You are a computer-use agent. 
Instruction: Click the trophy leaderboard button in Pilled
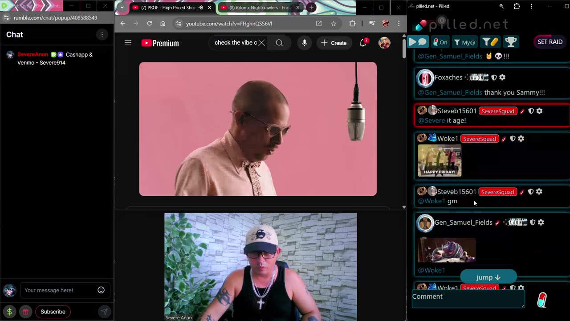pos(511,42)
